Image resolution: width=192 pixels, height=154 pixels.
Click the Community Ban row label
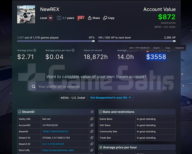(108, 132)
